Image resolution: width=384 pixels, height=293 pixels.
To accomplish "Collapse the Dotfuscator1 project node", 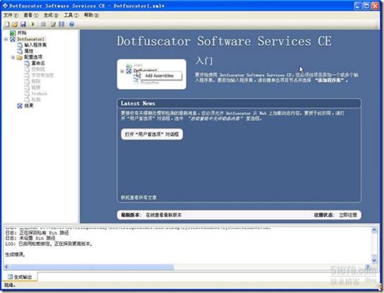I will (6, 39).
